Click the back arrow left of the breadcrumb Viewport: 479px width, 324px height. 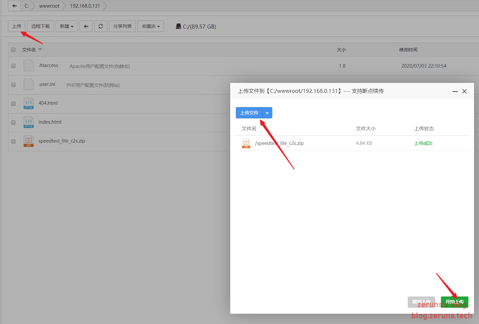coord(14,6)
